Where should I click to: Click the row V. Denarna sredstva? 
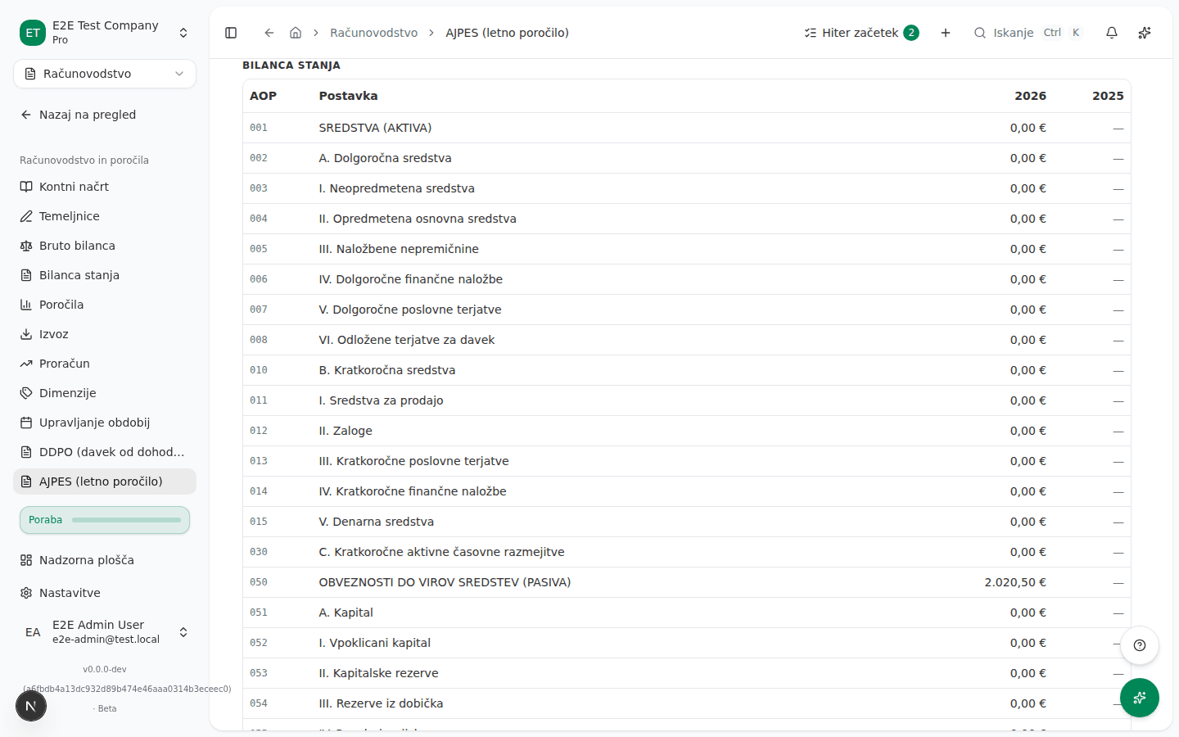[x=686, y=522]
